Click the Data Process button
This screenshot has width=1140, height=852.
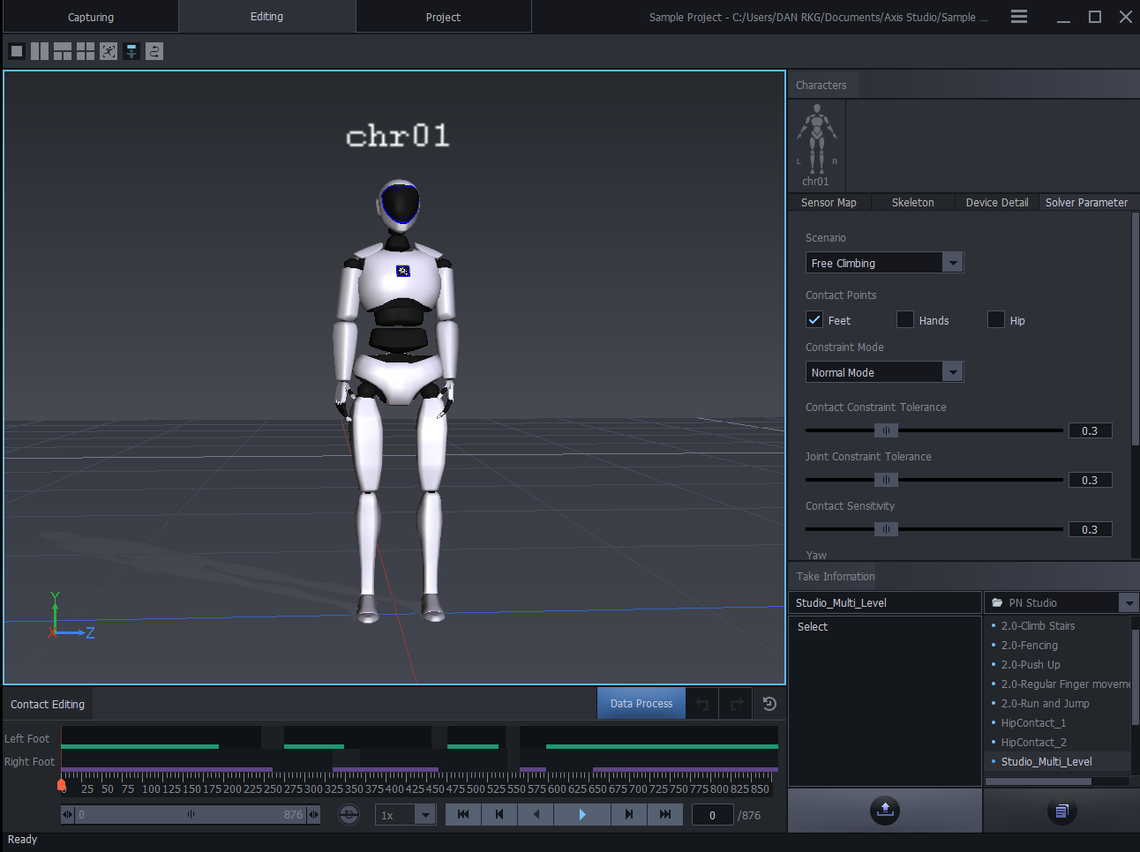pyautogui.click(x=641, y=703)
